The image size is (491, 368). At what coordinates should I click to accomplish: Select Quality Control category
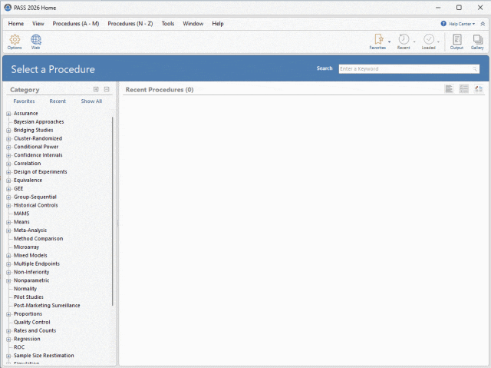click(x=32, y=322)
